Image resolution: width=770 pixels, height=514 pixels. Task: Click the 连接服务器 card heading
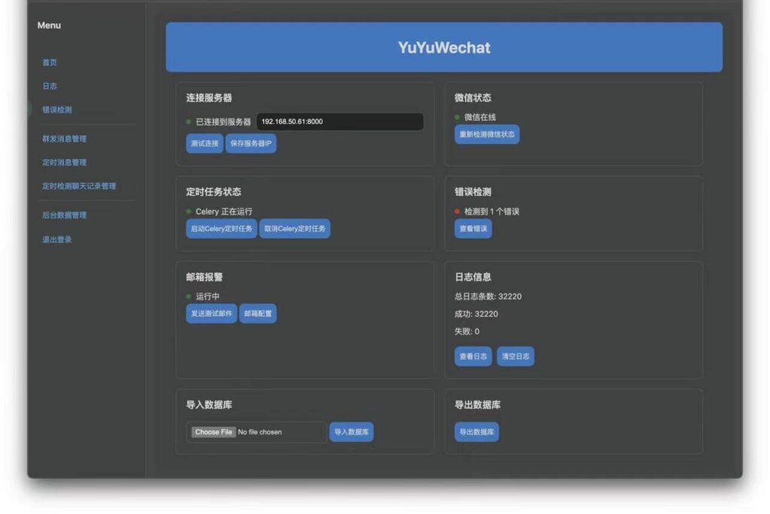(x=209, y=98)
